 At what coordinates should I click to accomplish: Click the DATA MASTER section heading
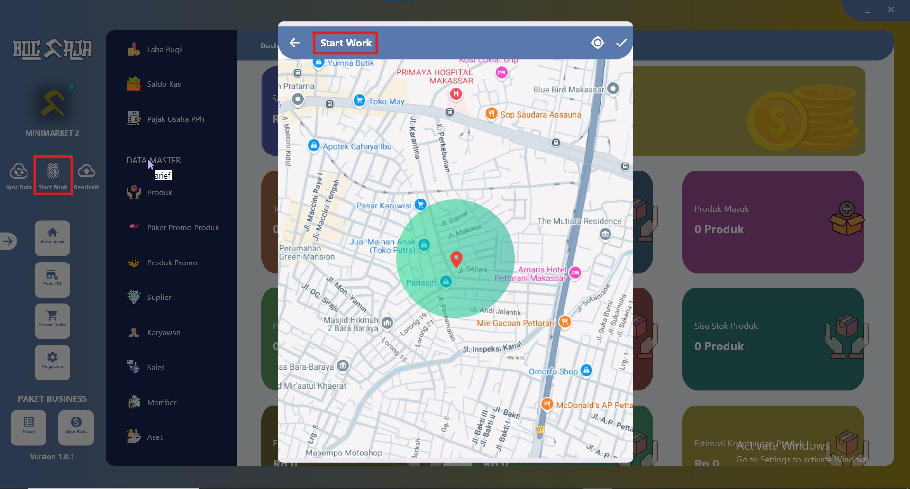click(x=154, y=161)
